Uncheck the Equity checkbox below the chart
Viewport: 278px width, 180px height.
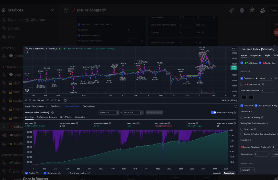click(x=27, y=173)
